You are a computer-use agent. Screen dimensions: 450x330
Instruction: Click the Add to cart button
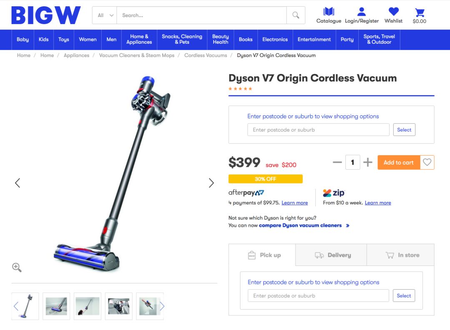[399, 162]
